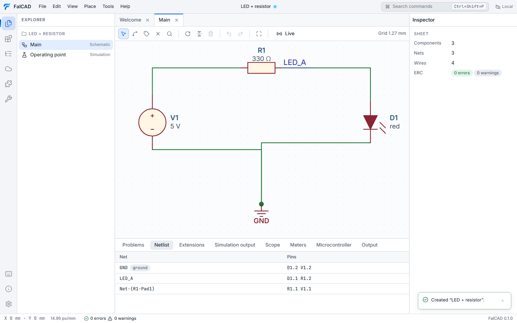The height and width of the screenshot is (323, 517).
Task: Open the components library blocks icon
Action: pos(9,39)
